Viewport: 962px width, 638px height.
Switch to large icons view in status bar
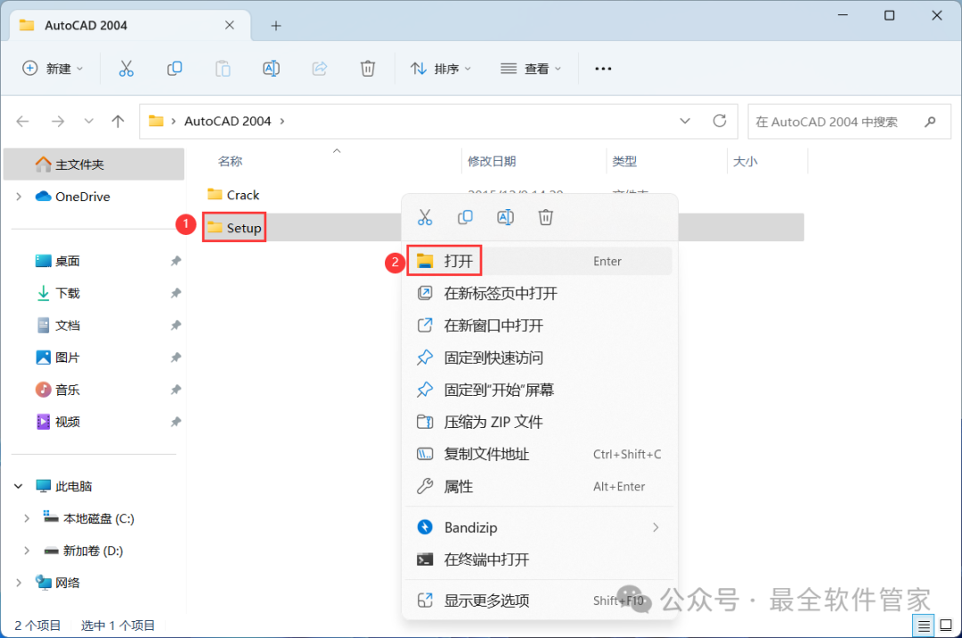pyautogui.click(x=946, y=626)
